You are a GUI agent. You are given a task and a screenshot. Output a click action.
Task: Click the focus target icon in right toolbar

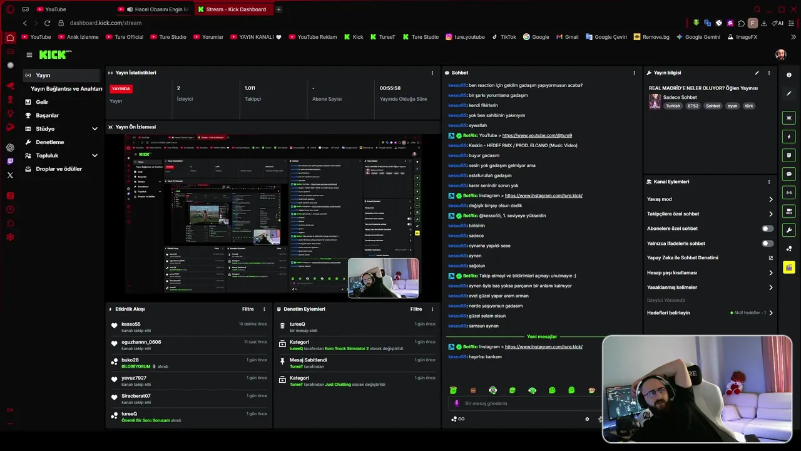coord(788,118)
